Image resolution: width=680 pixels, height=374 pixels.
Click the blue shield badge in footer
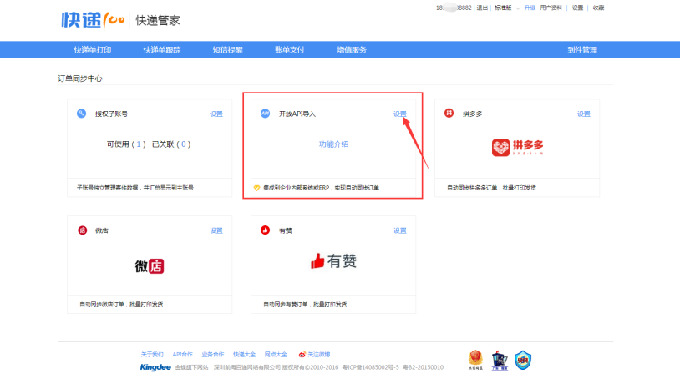tap(523, 360)
